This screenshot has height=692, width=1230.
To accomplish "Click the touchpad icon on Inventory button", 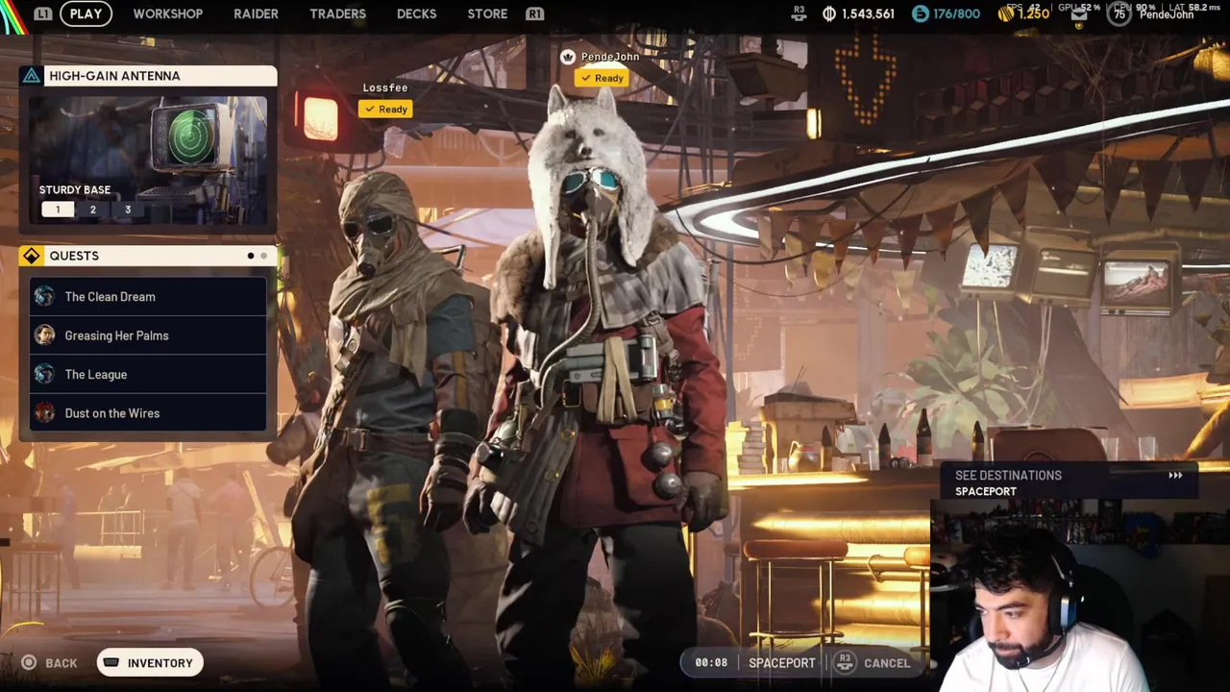I will [x=111, y=662].
